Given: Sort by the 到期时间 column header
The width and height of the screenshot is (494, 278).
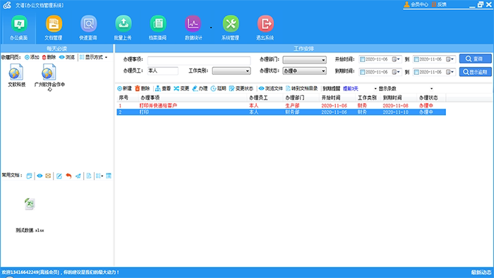Looking at the screenshot, I should coord(399,98).
